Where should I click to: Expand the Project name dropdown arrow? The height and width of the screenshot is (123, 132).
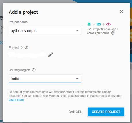coord(77,31)
